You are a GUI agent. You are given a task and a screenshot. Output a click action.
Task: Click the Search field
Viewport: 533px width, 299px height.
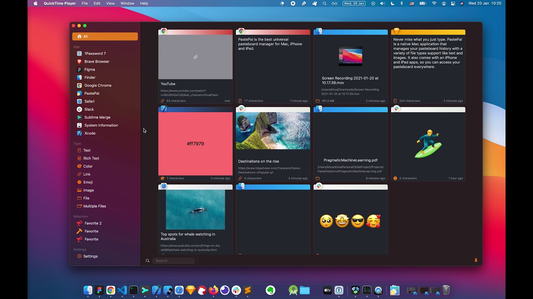pyautogui.click(x=174, y=261)
